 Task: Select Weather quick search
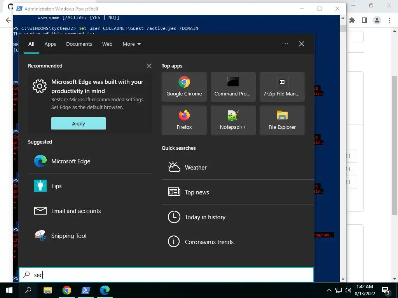(x=237, y=167)
